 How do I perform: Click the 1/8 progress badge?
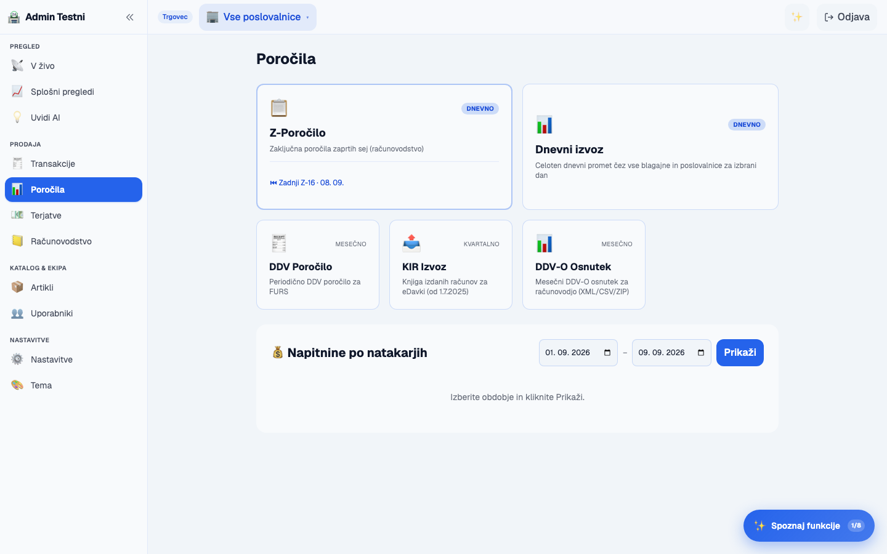pos(856,526)
